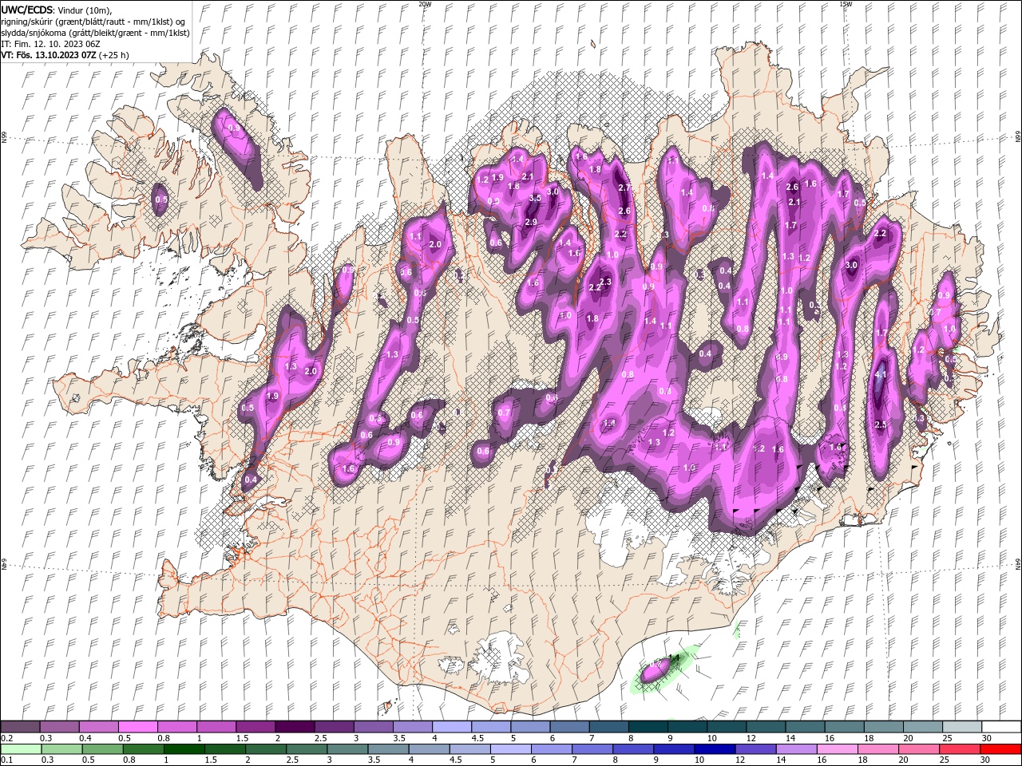The width and height of the screenshot is (1022, 766).
Task: Click the darkest green 1 swatch in lower legend
Action: click(184, 749)
